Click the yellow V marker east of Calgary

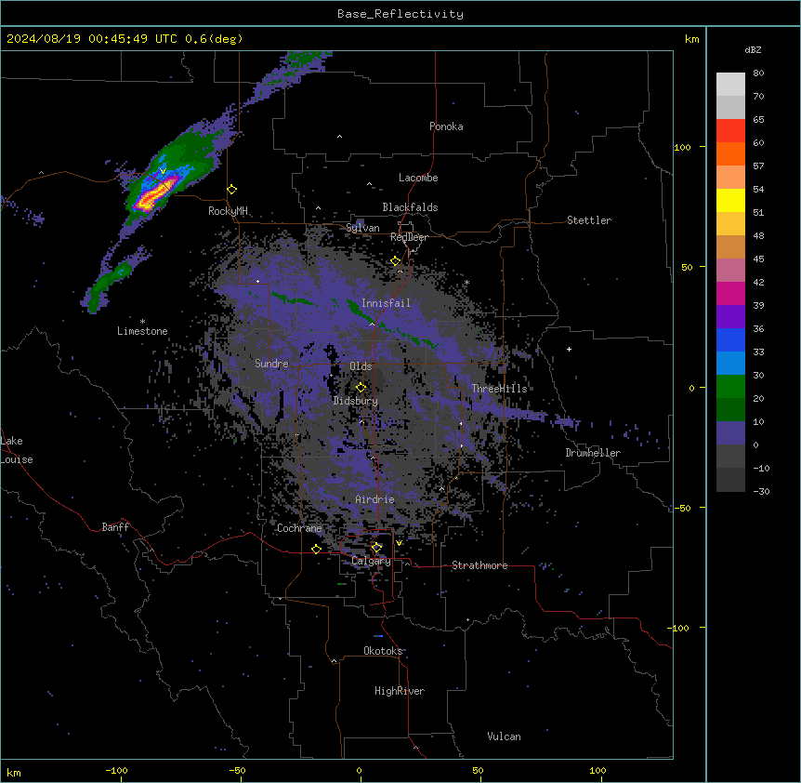tap(399, 543)
